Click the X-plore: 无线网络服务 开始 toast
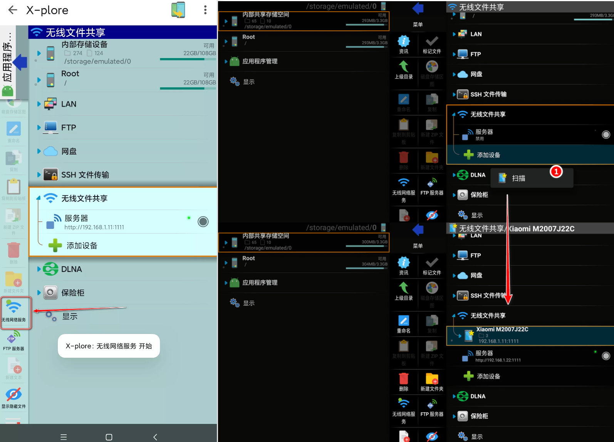 pyautogui.click(x=109, y=346)
